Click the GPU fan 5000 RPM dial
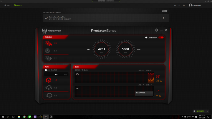 pyautogui.click(x=125, y=49)
